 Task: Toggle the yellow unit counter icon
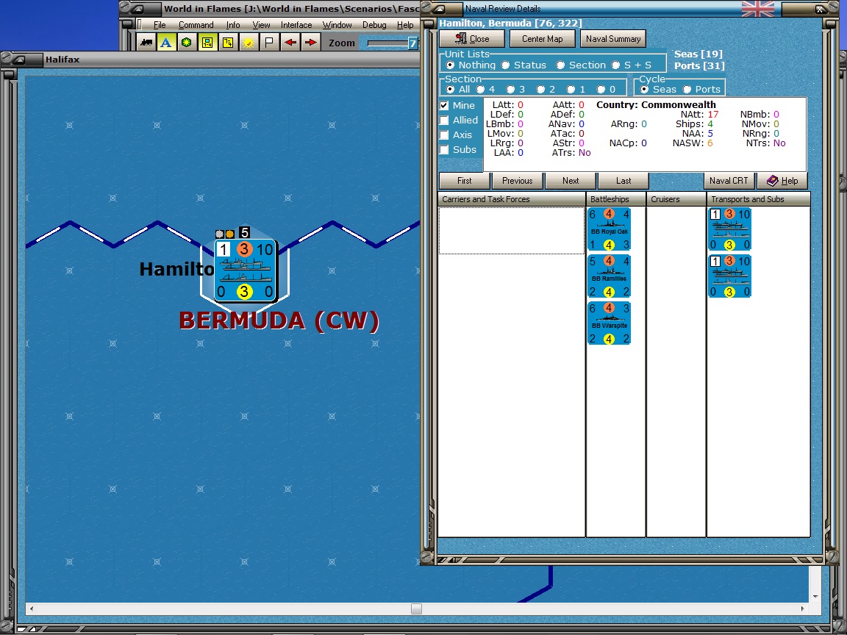click(207, 42)
